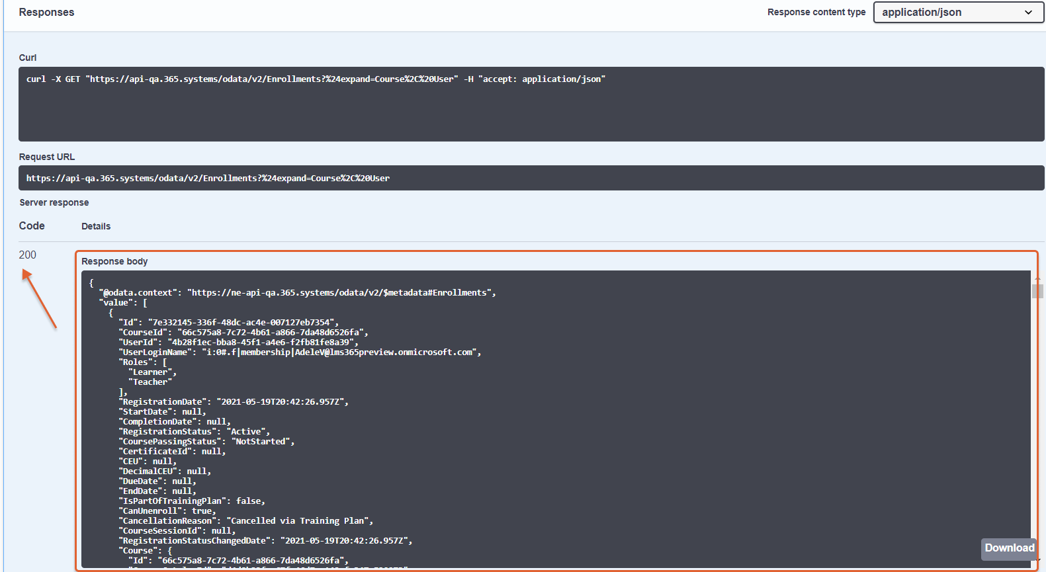Click the "CertificateId": null line
Image resolution: width=1046 pixels, height=572 pixels.
tap(172, 452)
